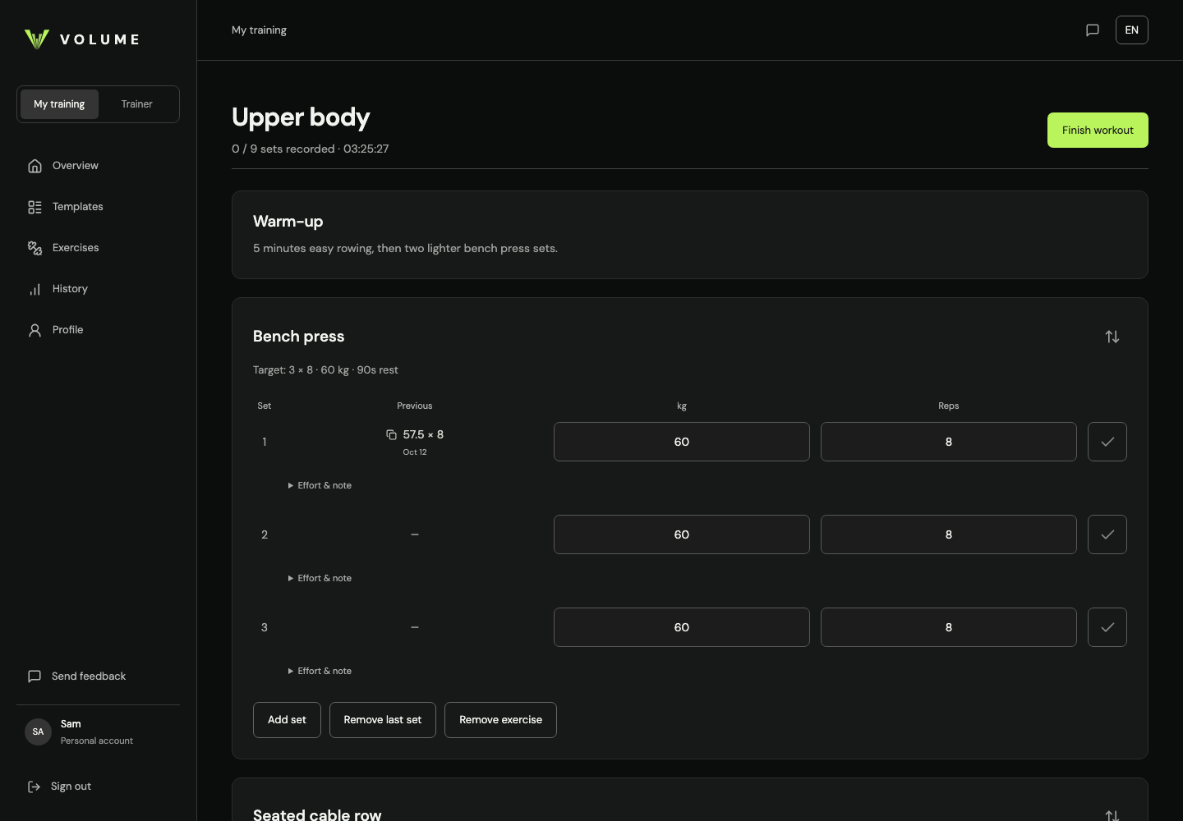Expand Effort & note for set 2
This screenshot has height=821, width=1183.
coord(320,578)
